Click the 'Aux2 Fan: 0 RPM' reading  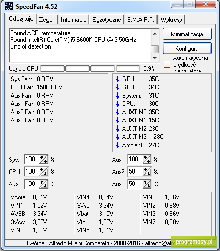click(32, 112)
